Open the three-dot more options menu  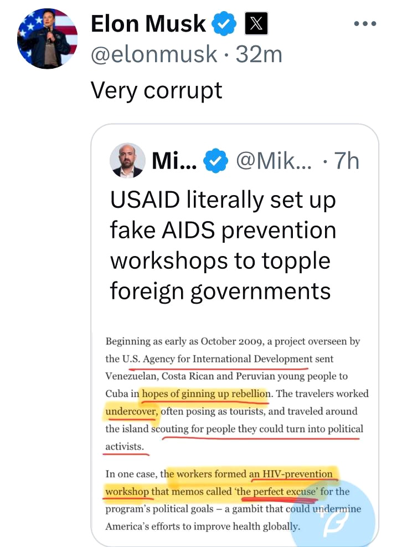tap(365, 24)
